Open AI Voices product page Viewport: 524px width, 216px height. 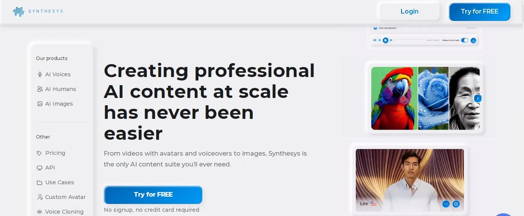[x=54, y=74]
